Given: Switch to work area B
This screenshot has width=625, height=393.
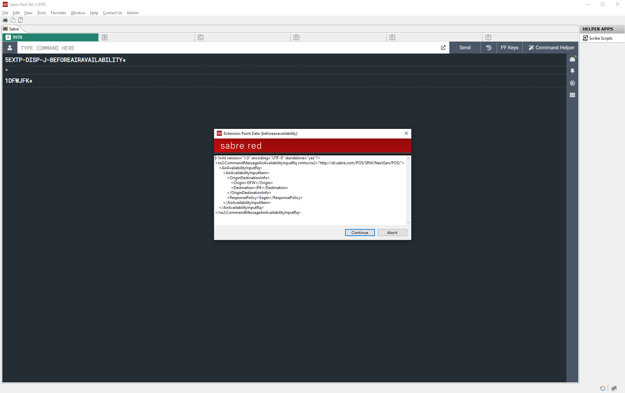Looking at the screenshot, I should pyautogui.click(x=146, y=37).
